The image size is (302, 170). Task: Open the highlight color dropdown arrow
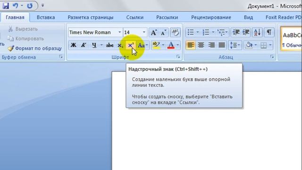(x=163, y=45)
